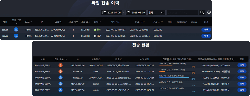Click download icon in 09:31:26 history row

16,36
